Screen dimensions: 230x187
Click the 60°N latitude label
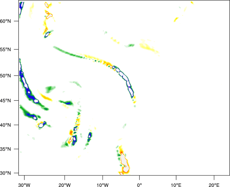pos(5,21)
